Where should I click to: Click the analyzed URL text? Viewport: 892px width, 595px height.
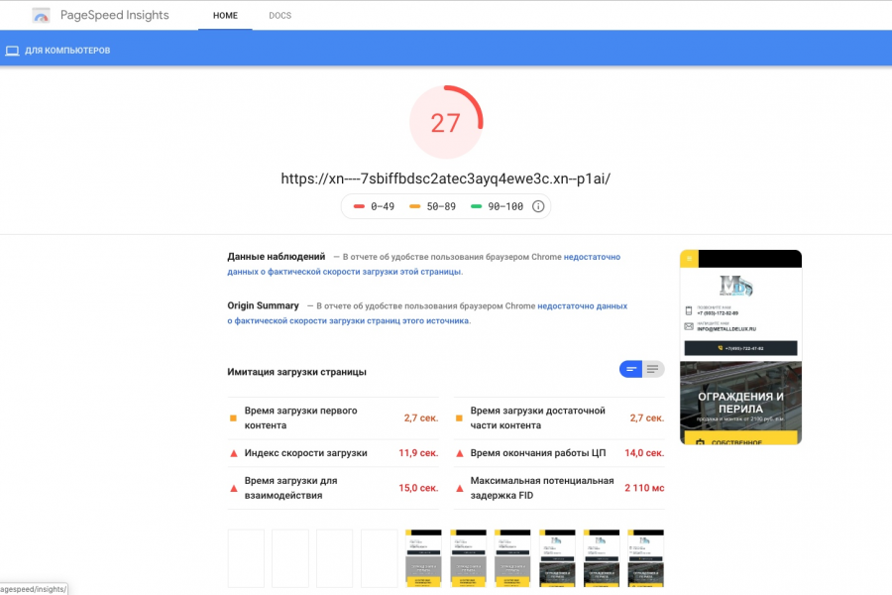(x=445, y=178)
